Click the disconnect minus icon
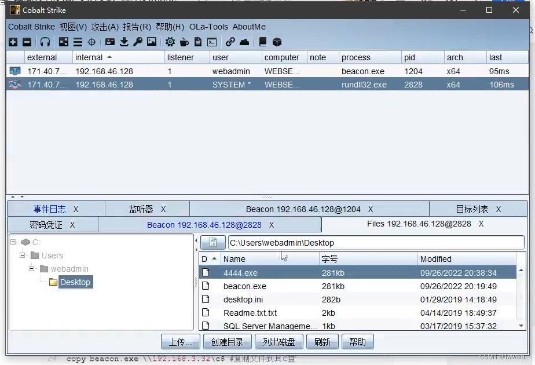Image resolution: width=535 pixels, height=365 pixels. coord(27,42)
